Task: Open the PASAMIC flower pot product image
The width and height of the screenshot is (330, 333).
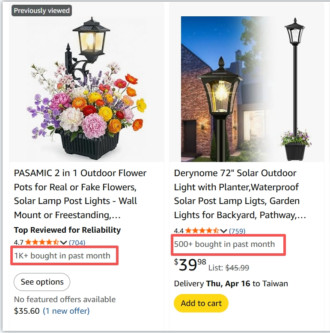Action: [x=86, y=86]
